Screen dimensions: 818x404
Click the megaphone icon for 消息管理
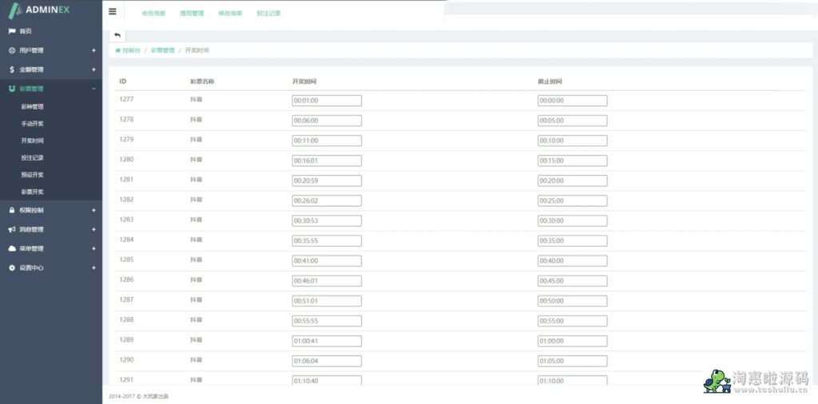click(11, 229)
